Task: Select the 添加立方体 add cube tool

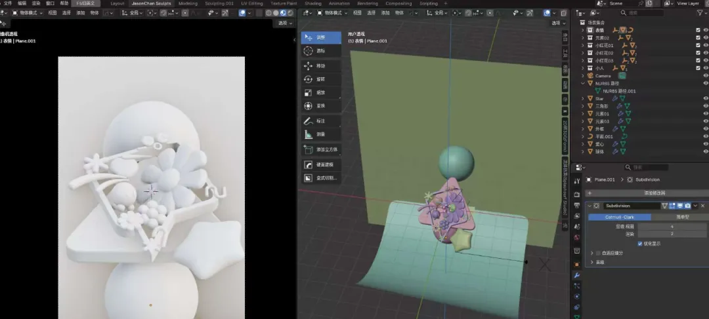Action: point(321,149)
